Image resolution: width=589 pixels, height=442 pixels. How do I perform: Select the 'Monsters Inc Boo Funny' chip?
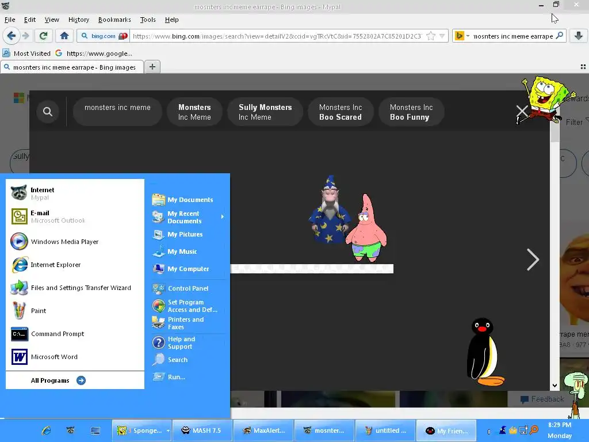[x=411, y=112]
